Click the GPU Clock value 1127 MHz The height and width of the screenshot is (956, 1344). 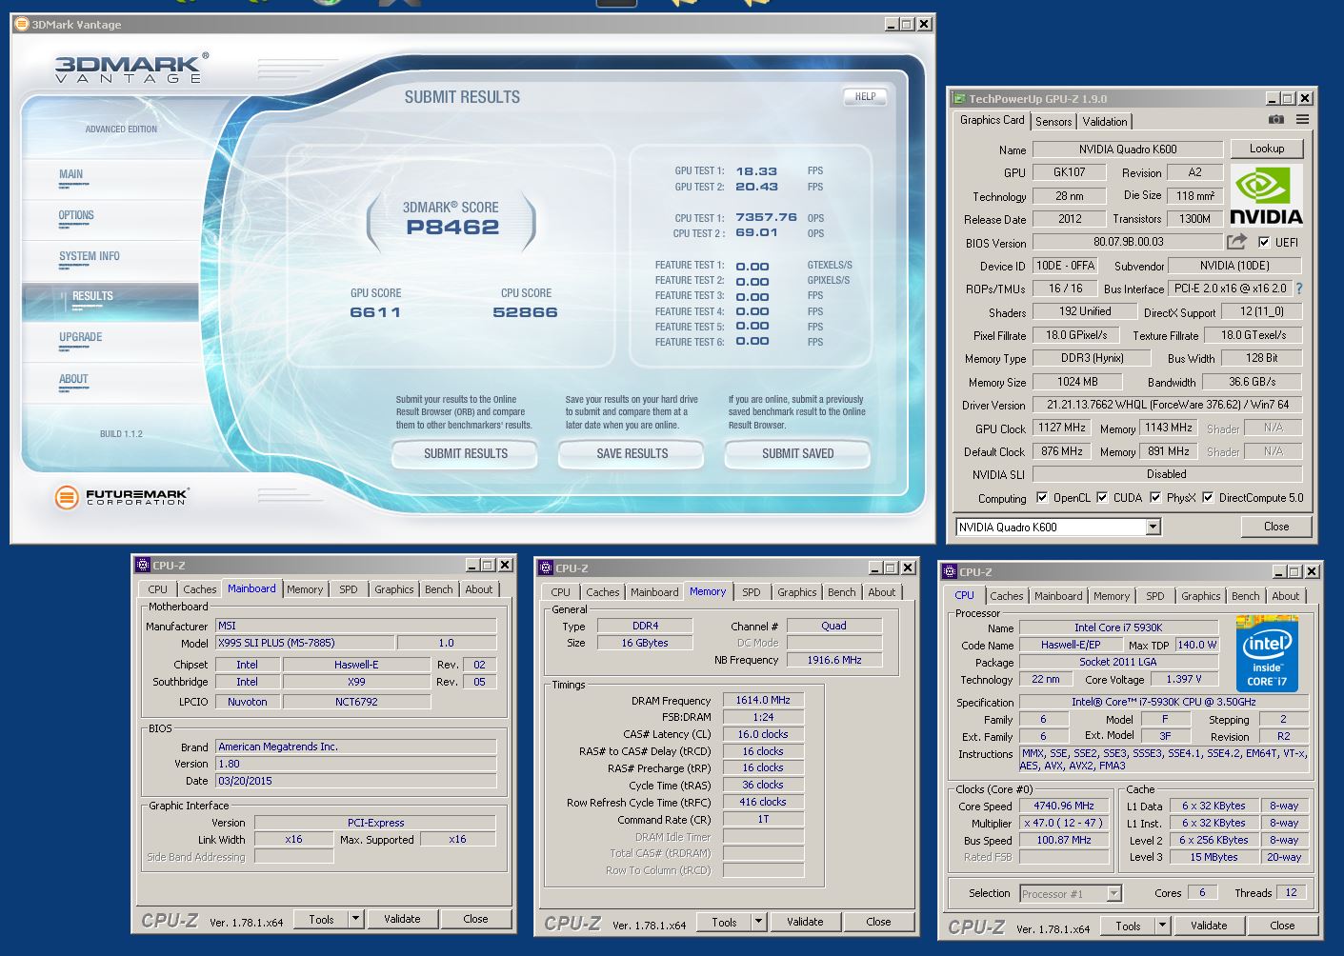pyautogui.click(x=1062, y=428)
